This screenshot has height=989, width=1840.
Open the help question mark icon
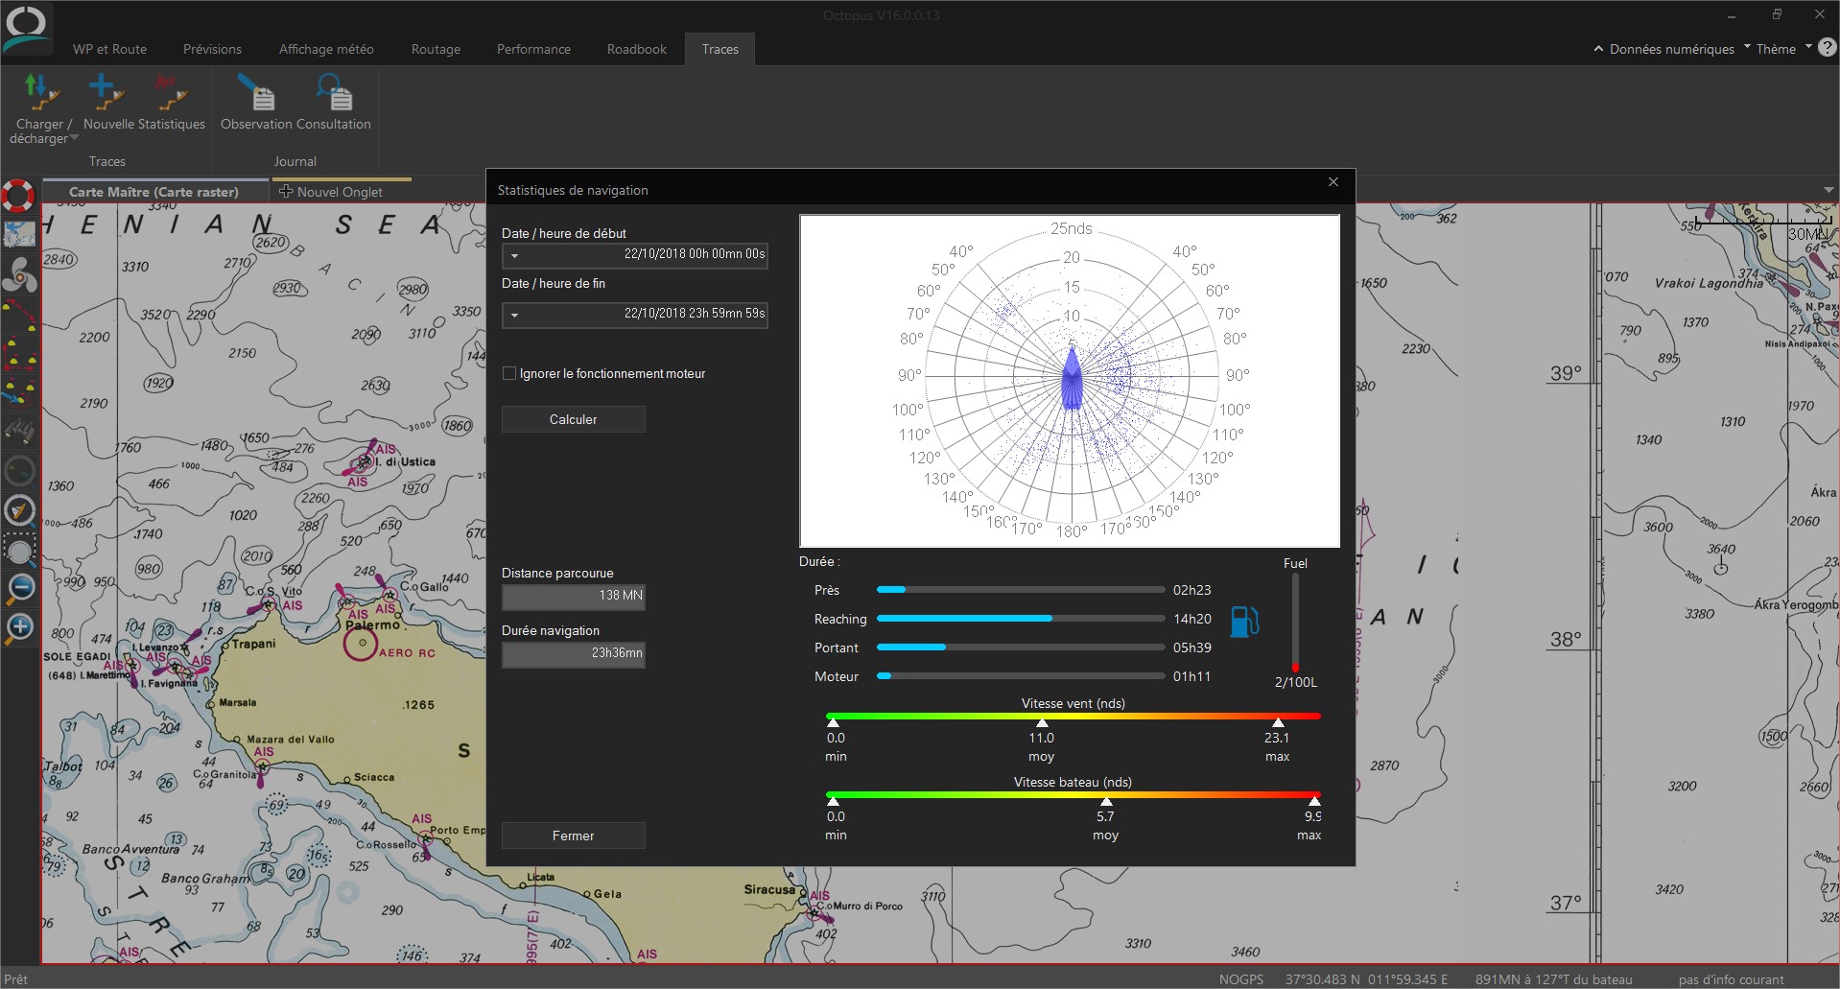[1828, 47]
